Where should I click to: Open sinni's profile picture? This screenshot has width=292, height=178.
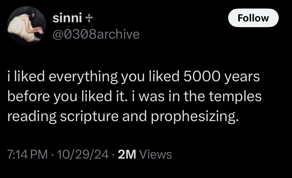point(27,26)
